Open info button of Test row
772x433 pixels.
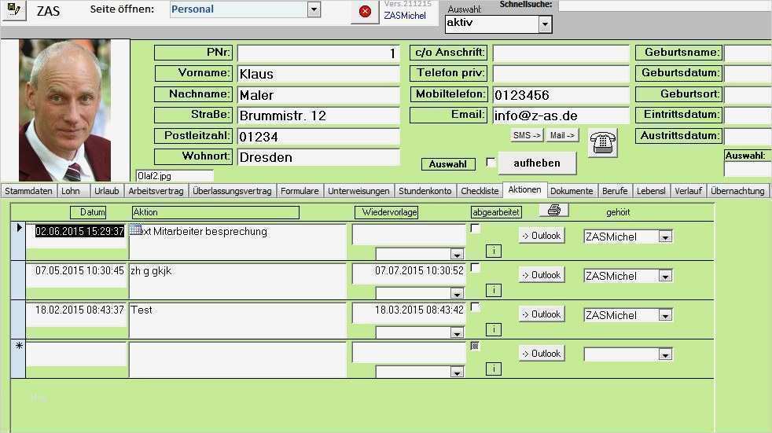coord(494,330)
